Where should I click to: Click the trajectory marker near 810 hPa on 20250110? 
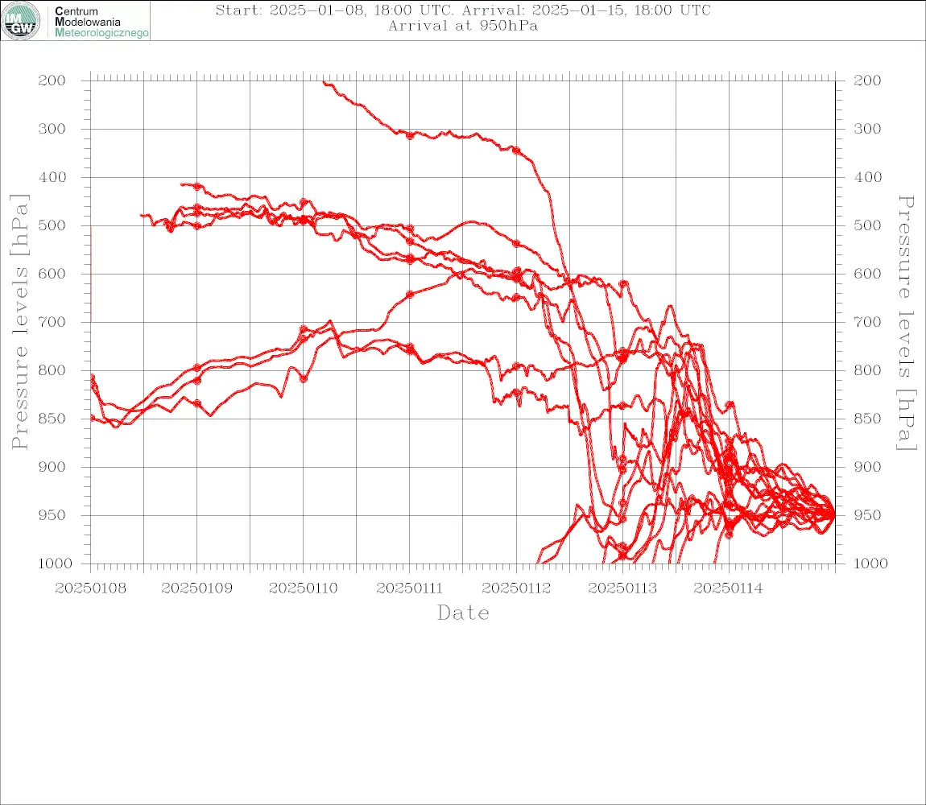tap(304, 378)
